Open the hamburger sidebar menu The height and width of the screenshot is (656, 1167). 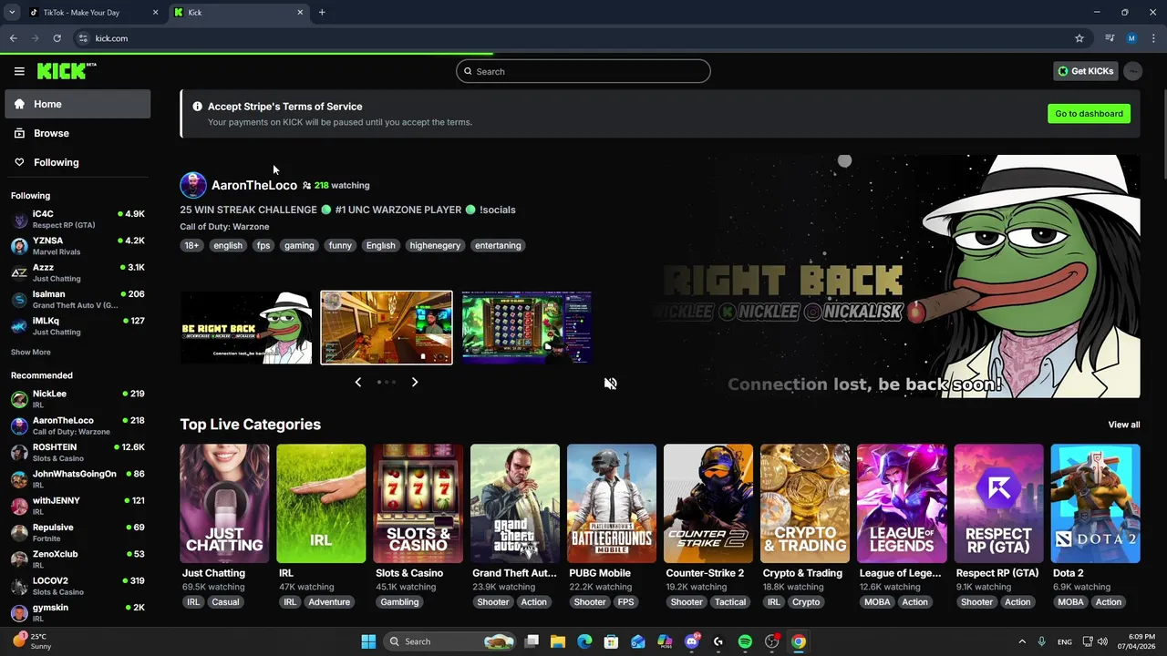(x=19, y=71)
